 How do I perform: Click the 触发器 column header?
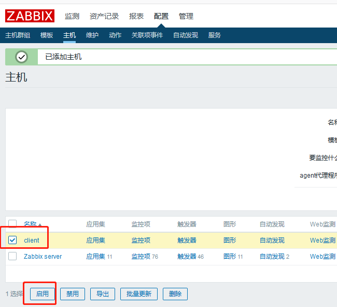click(187, 224)
